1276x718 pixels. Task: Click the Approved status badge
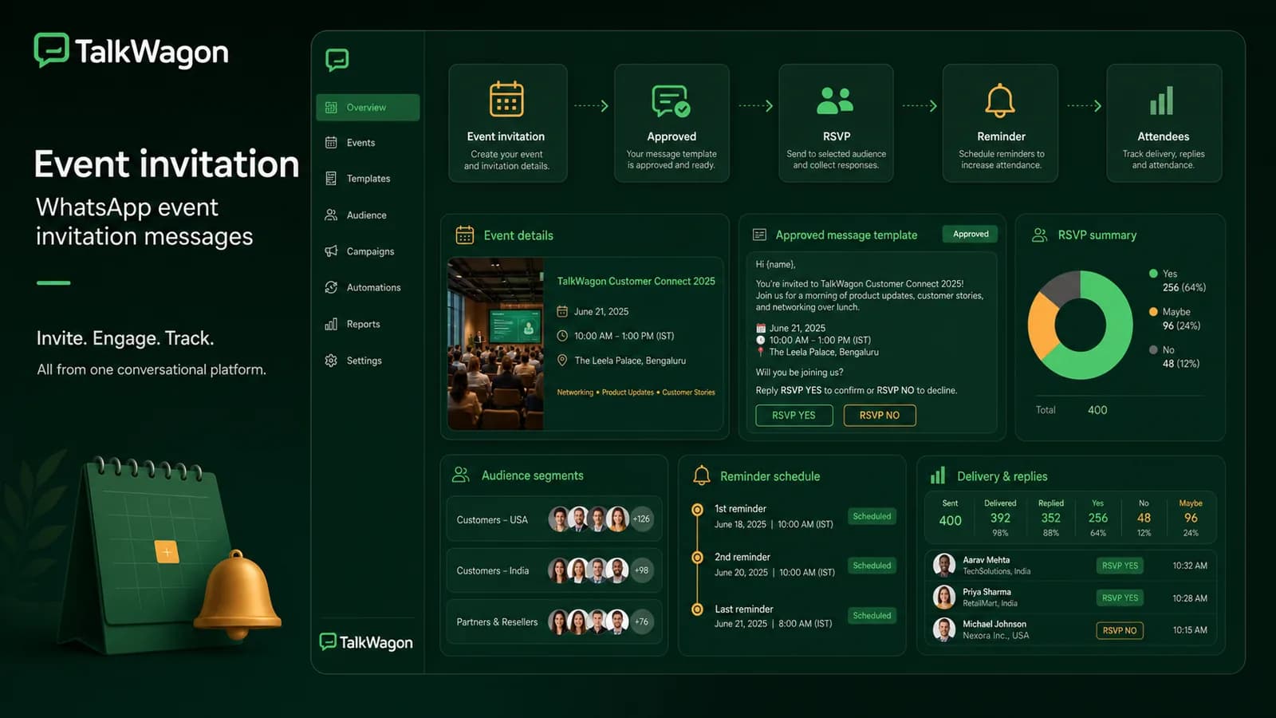(x=971, y=234)
